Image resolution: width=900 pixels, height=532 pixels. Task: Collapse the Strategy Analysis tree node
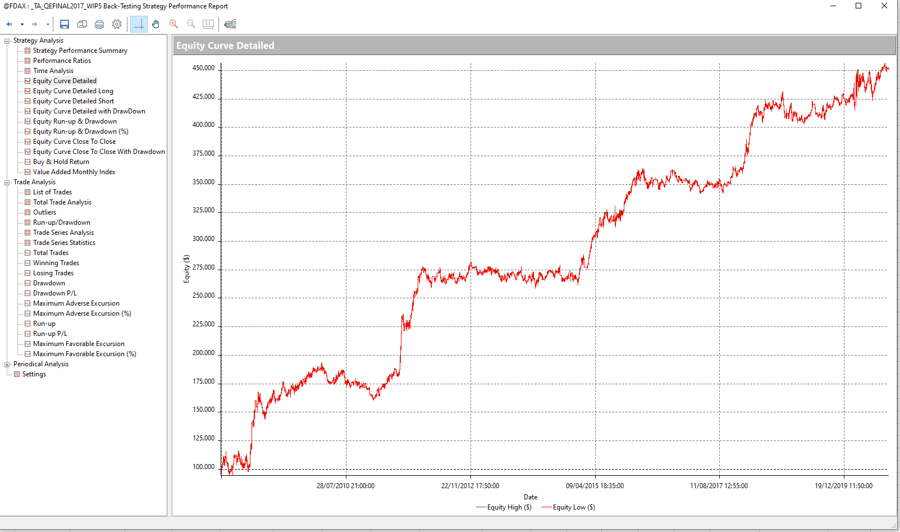click(x=7, y=41)
